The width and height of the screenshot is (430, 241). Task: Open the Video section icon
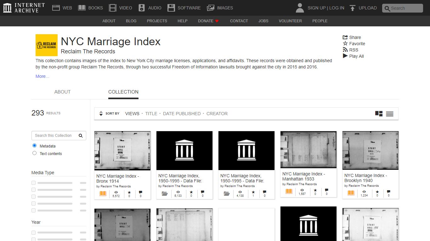pos(113,8)
